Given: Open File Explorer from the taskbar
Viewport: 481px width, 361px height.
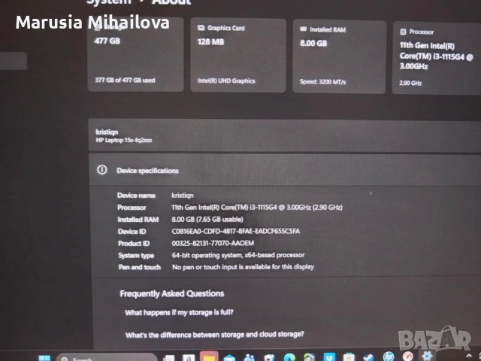Looking at the screenshot, I should point(209,356).
